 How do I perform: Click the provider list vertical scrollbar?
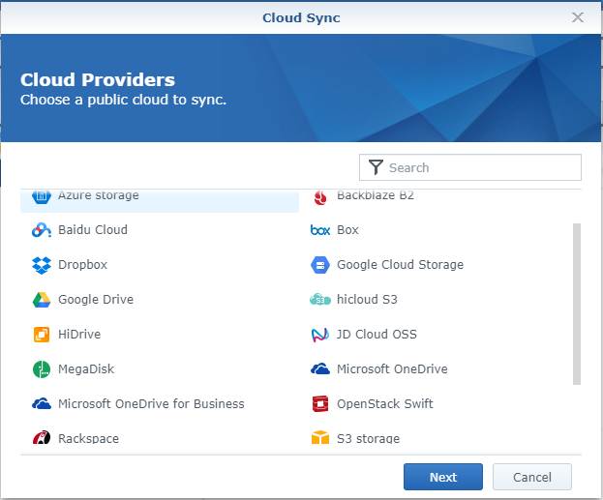click(577, 304)
